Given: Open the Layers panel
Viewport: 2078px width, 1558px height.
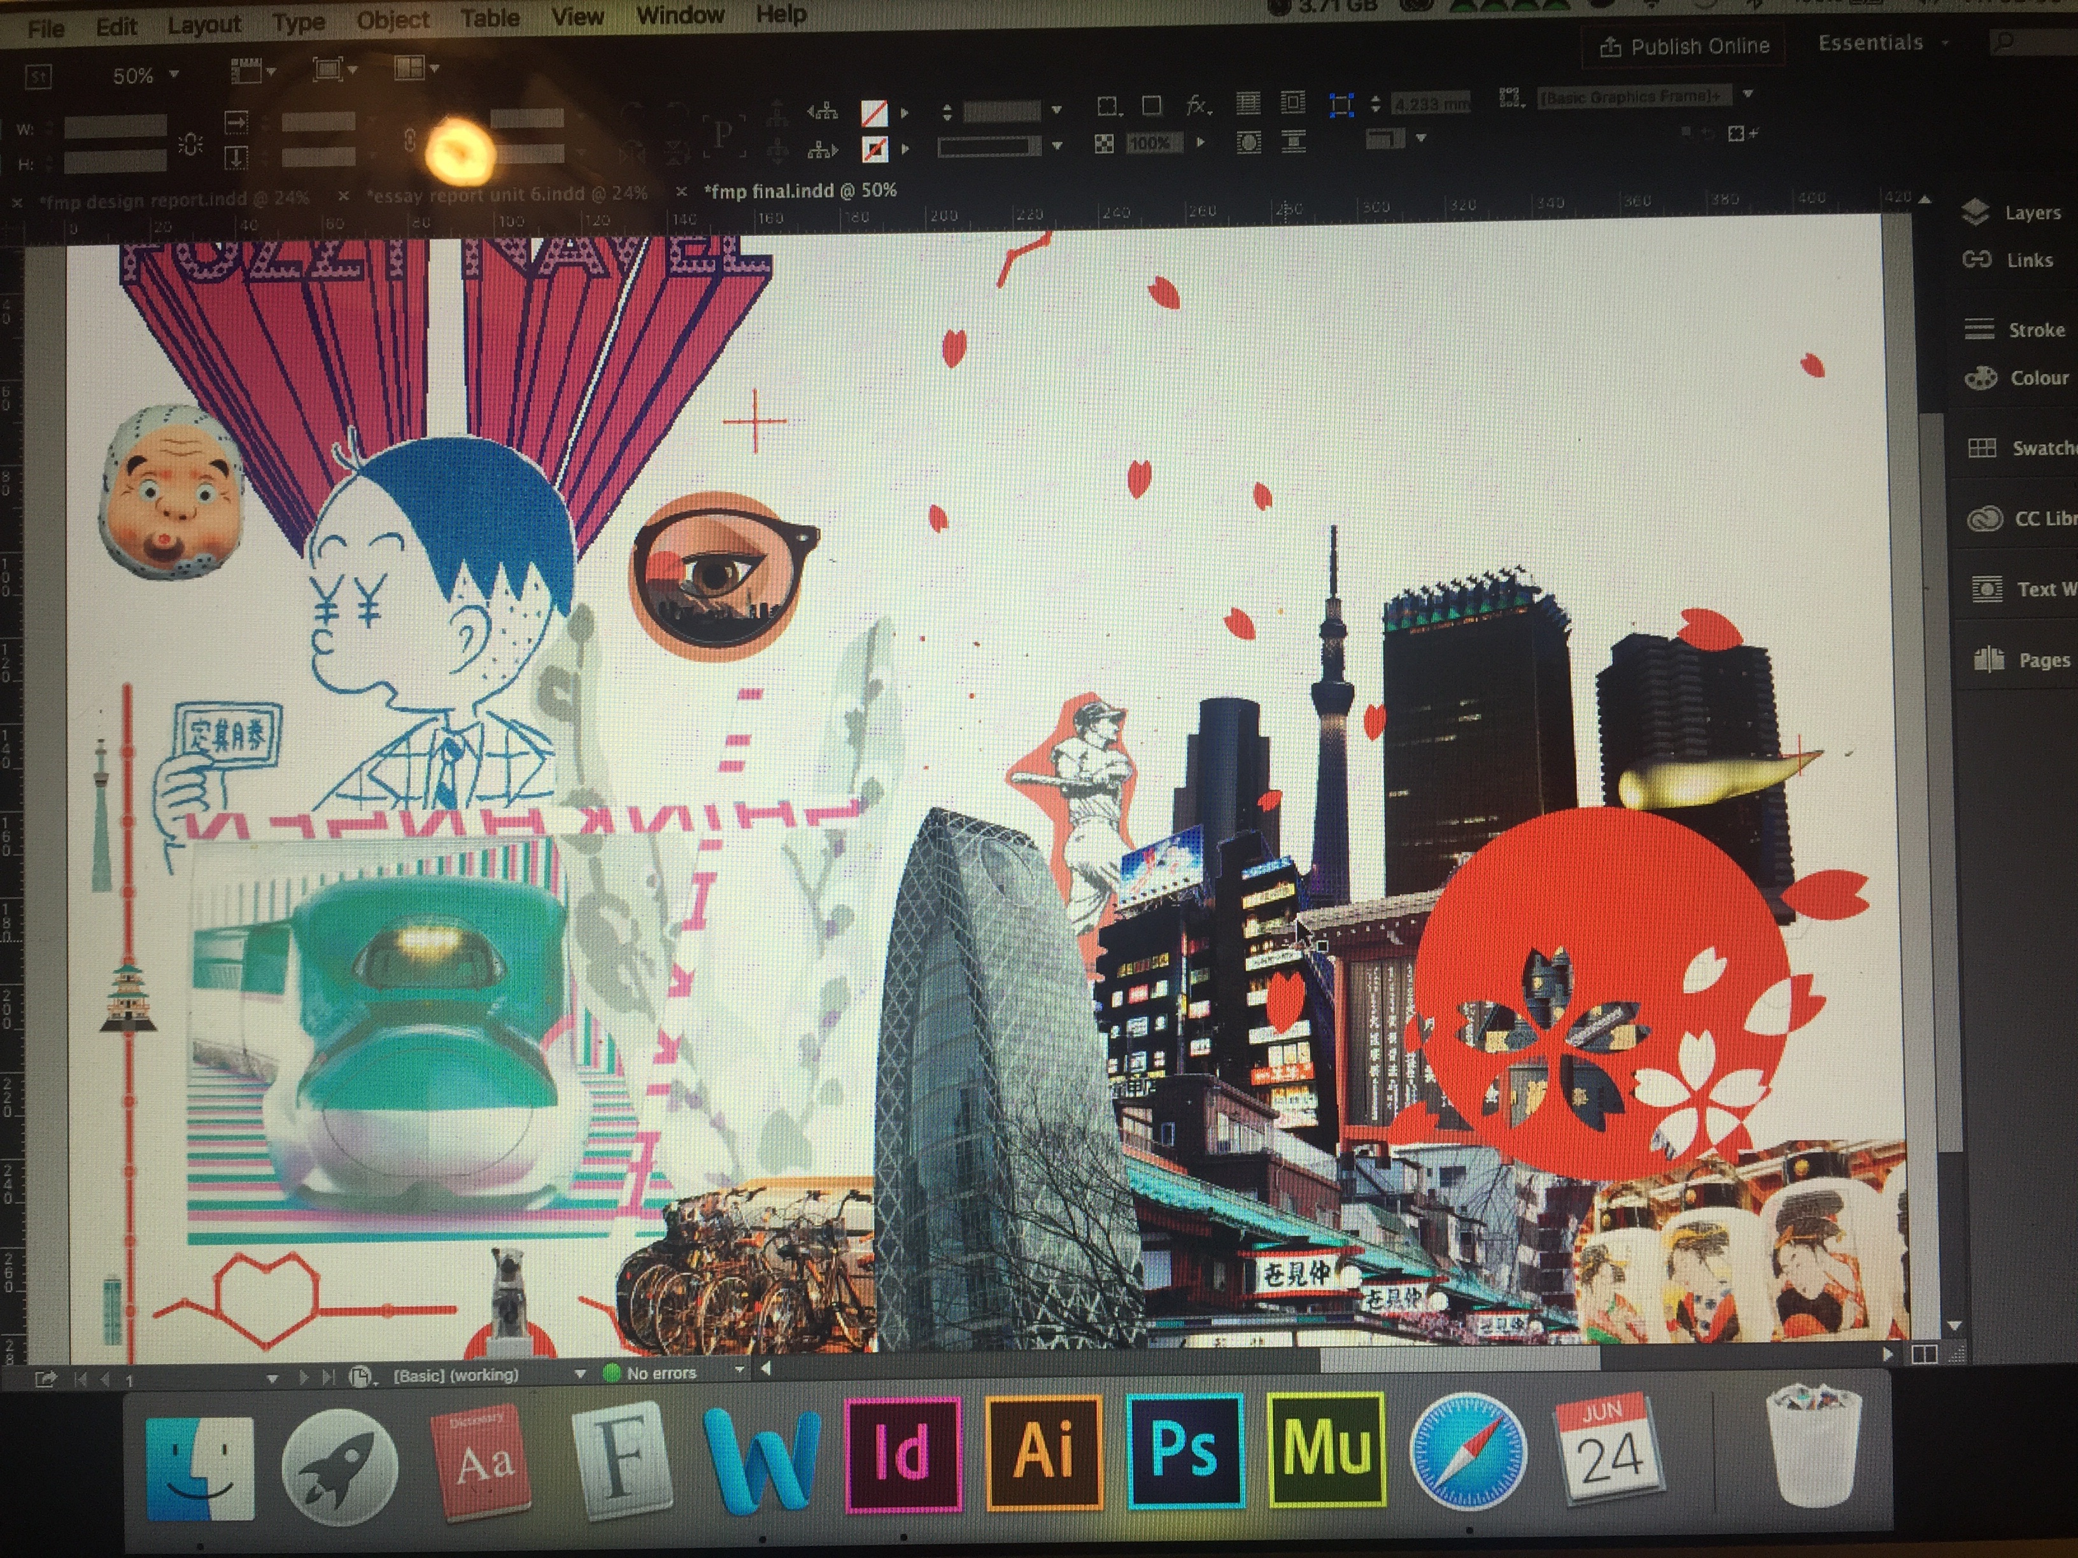Looking at the screenshot, I should [2011, 213].
